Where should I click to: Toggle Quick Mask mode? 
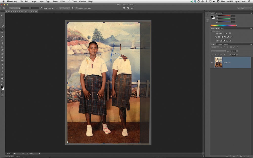[x=2, y=92]
